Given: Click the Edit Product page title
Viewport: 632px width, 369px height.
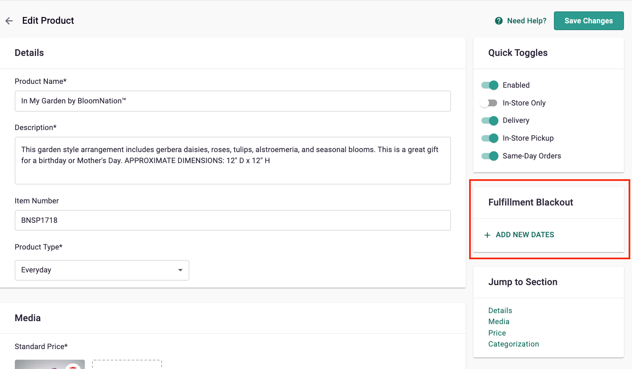Looking at the screenshot, I should 48,21.
